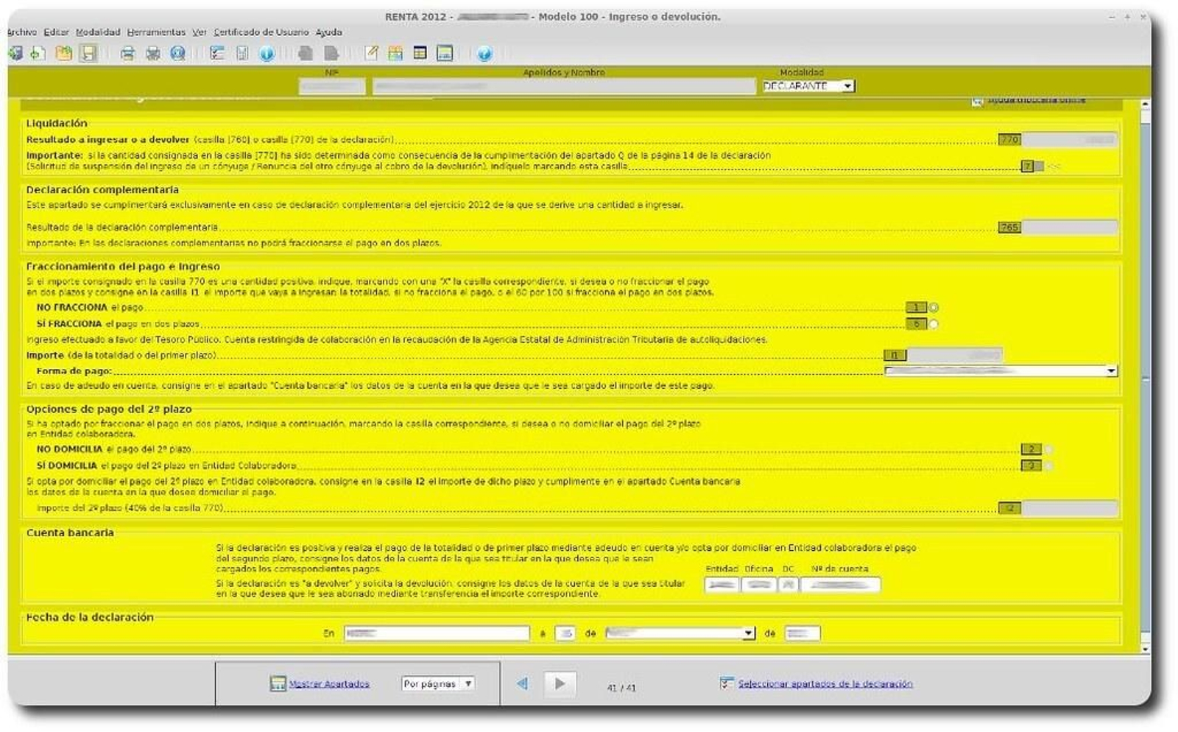Open the Modalidad DECLARANTE dropdown
The width and height of the screenshot is (1178, 732).
(848, 85)
